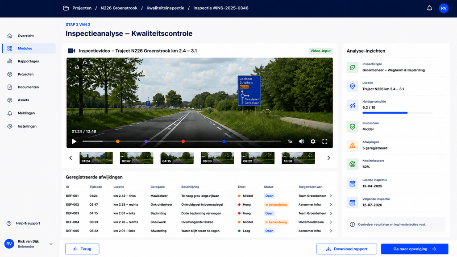Image resolution: width=457 pixels, height=257 pixels.
Task: Click the red timeline marker
Action: pyautogui.click(x=183, y=141)
